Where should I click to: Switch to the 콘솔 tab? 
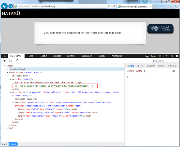tap(31, 56)
